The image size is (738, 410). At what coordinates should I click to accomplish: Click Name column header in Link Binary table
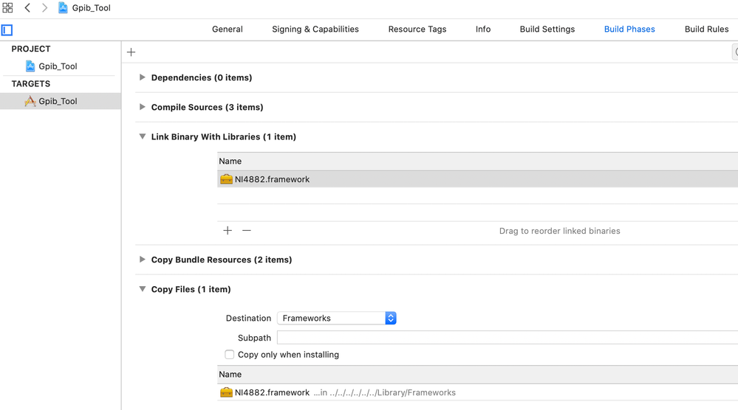[477, 161]
